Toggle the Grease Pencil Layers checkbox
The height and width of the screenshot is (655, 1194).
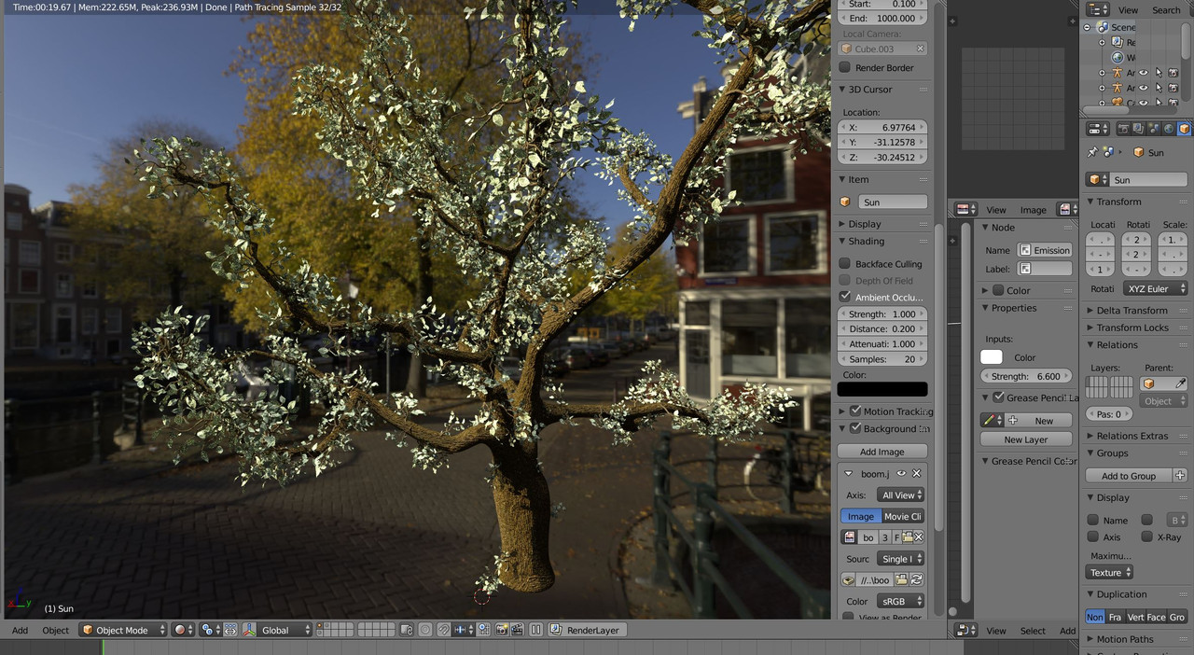point(998,397)
